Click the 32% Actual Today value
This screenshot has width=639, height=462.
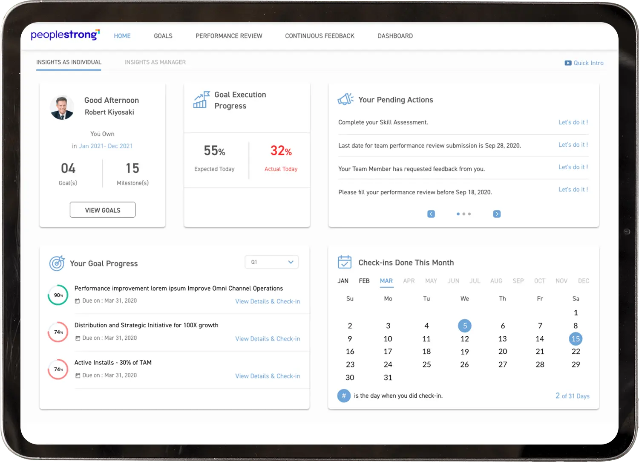click(281, 151)
